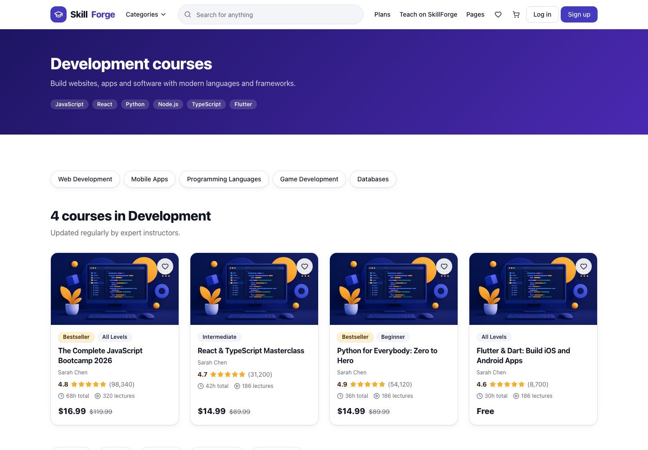Favorite the JavaScript Bootcamp course heart
This screenshot has height=450, width=648.
pos(165,266)
